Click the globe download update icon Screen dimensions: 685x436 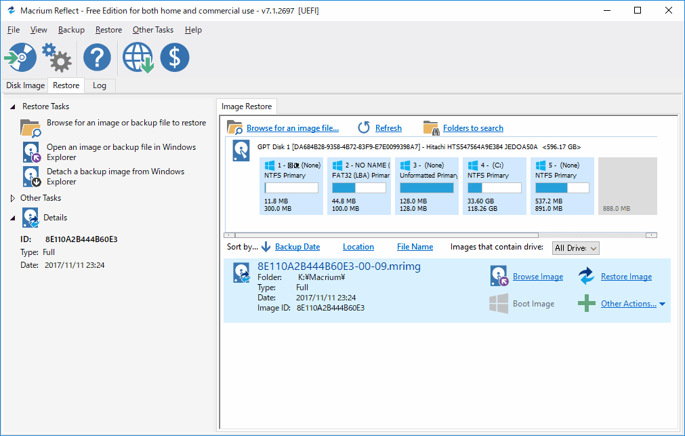[138, 57]
